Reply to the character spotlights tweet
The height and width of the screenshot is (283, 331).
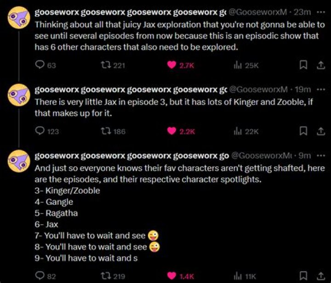(x=40, y=276)
